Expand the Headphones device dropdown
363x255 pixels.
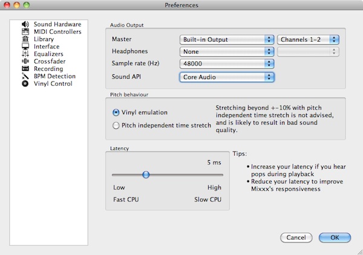(227, 51)
